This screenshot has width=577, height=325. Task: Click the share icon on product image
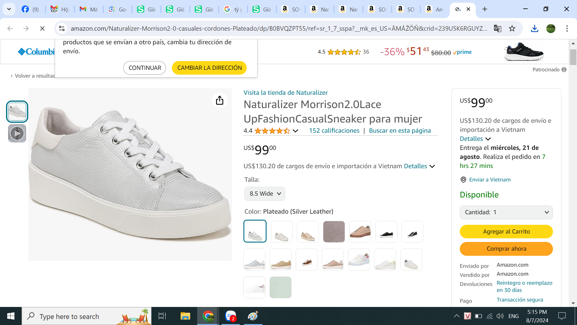click(x=220, y=100)
